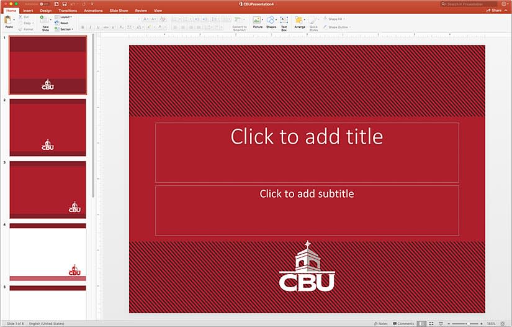512x327 pixels.
Task: Select slide 2 thumbnail
Action: point(48,127)
